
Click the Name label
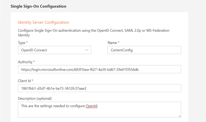[x=112, y=43]
